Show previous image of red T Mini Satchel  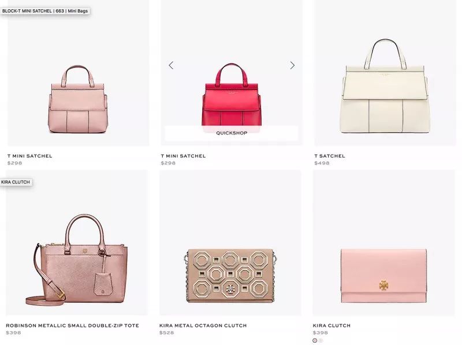click(x=171, y=65)
